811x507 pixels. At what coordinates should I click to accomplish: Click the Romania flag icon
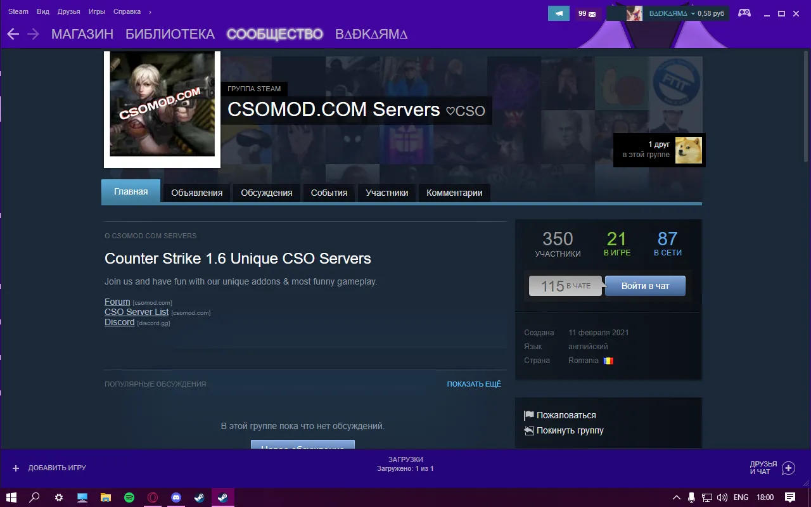608,361
